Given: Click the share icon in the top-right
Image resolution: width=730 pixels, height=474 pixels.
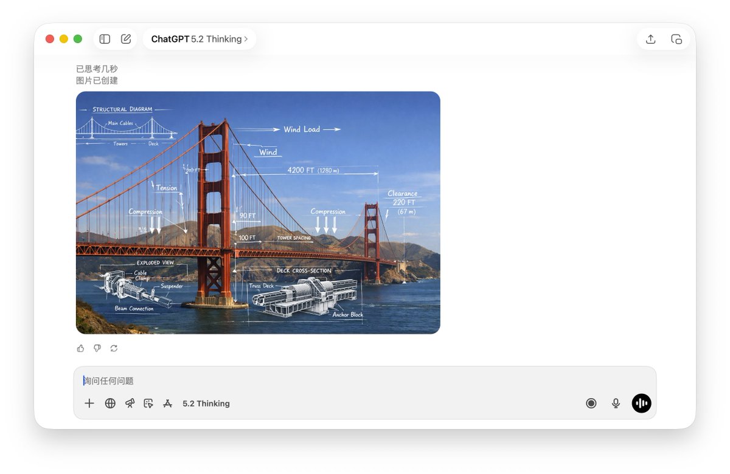Looking at the screenshot, I should [x=650, y=38].
